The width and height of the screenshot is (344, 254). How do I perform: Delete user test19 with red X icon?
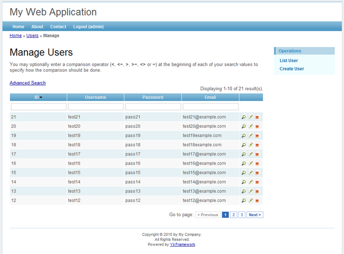257,135
